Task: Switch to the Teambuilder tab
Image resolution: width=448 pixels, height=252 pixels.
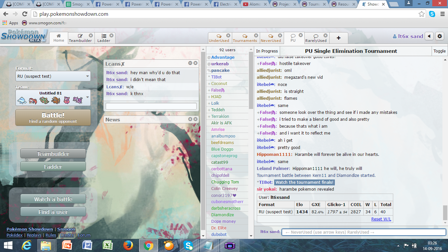Action: pos(80,38)
